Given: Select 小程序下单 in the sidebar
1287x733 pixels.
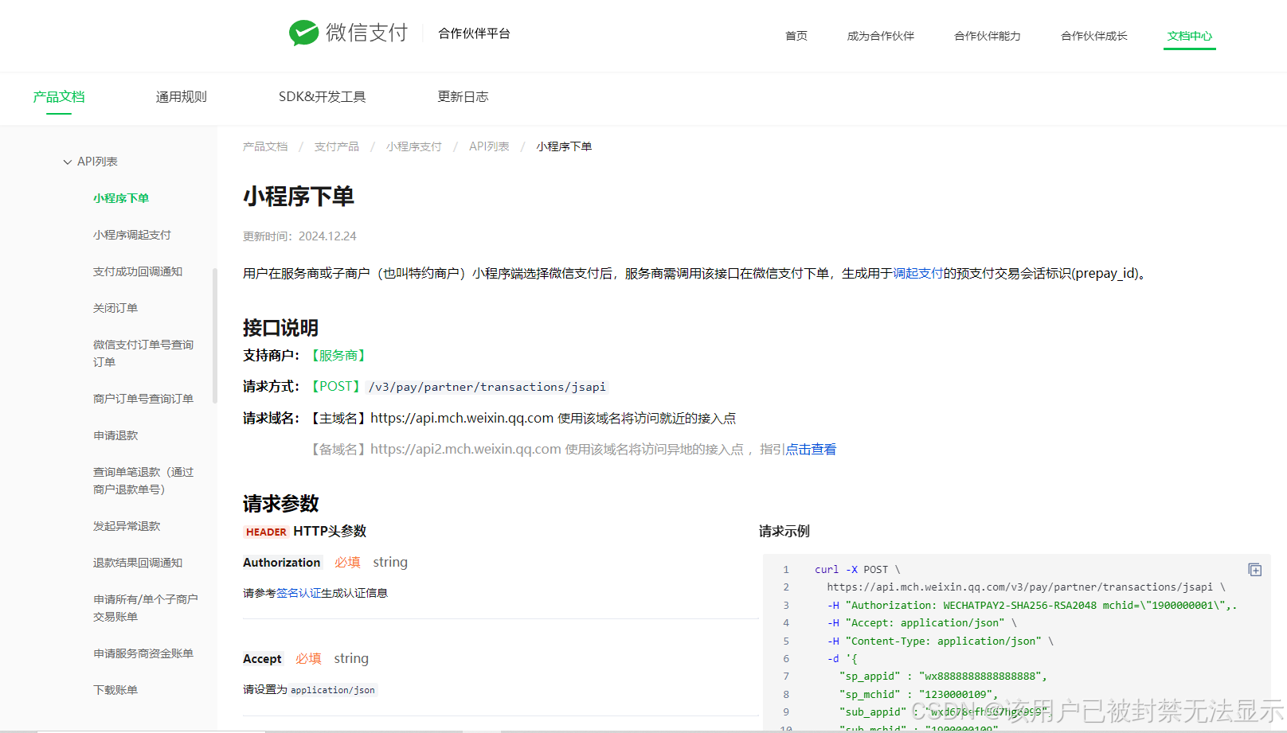Looking at the screenshot, I should coord(121,198).
